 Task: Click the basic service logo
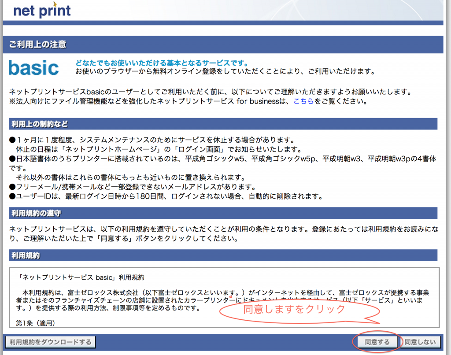pos(33,68)
